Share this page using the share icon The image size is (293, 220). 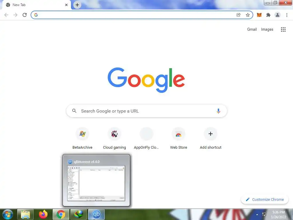point(238,15)
